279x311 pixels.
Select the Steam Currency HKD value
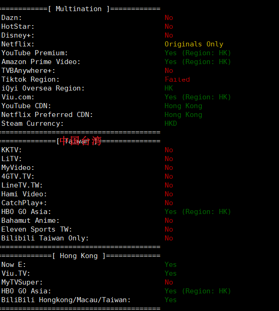171,123
